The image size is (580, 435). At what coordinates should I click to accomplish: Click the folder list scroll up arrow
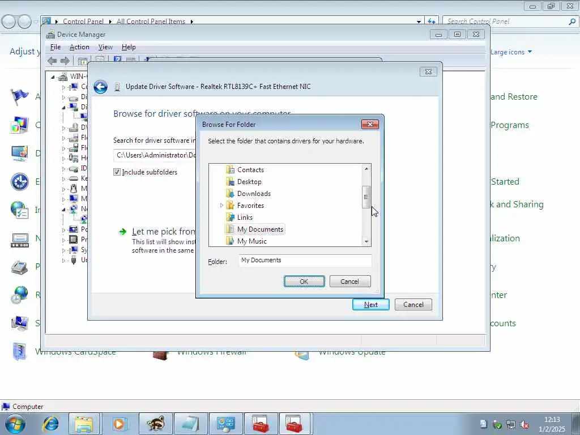tap(366, 169)
